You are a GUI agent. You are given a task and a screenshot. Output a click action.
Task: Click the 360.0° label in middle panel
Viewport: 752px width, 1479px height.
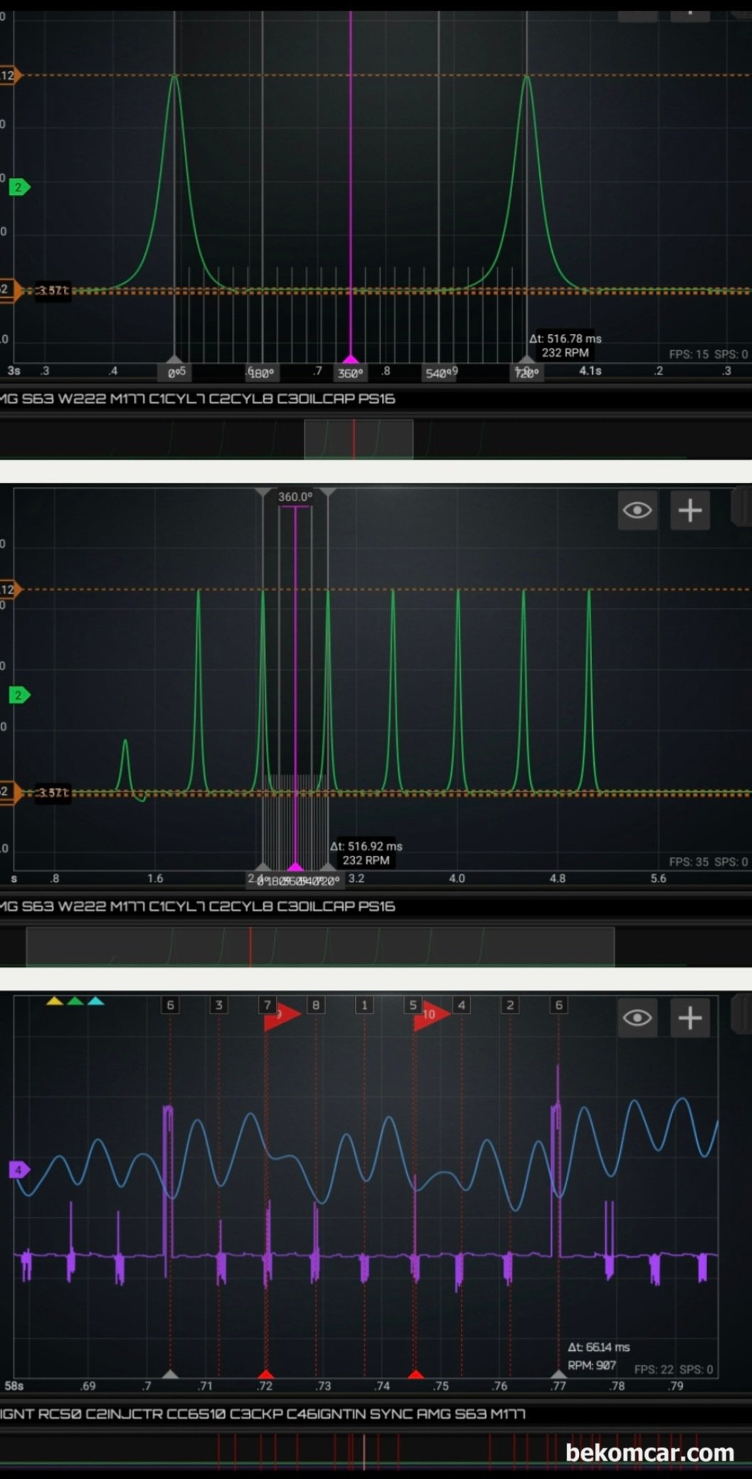pyautogui.click(x=295, y=497)
